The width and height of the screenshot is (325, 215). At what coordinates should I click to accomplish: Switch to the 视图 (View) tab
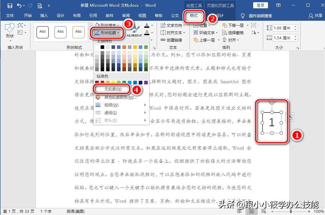(x=142, y=15)
